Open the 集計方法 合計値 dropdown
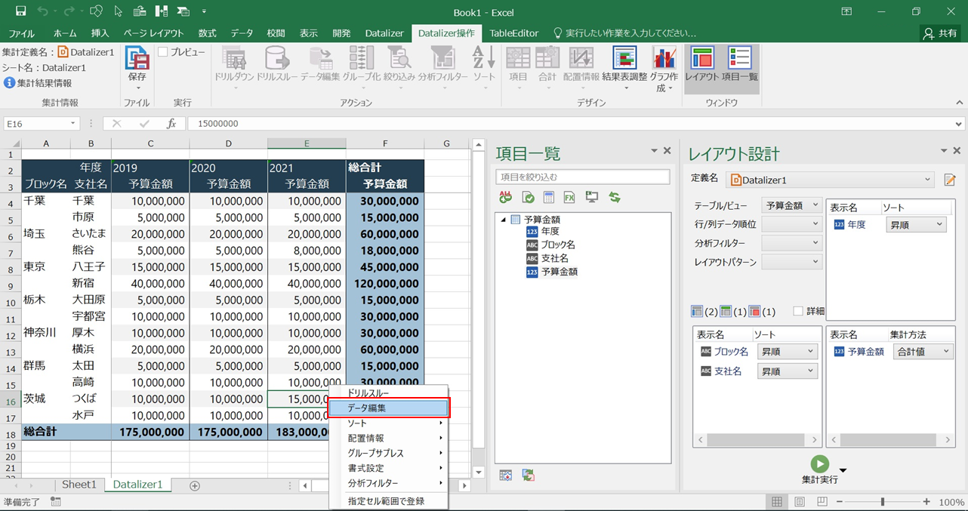The height and width of the screenshot is (511, 968). (923, 352)
